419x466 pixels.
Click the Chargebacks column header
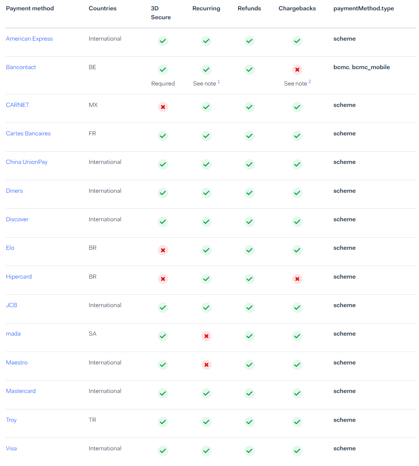tap(297, 9)
